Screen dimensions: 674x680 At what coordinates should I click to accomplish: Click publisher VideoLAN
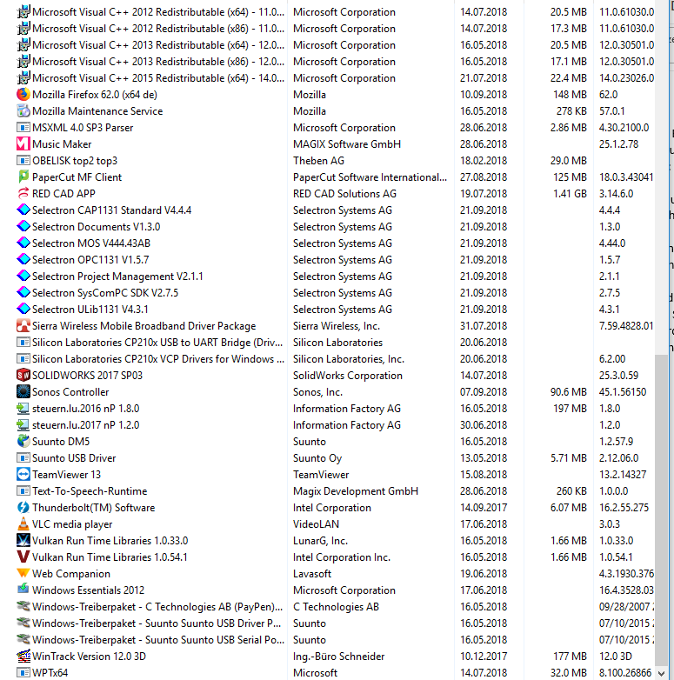316,523
